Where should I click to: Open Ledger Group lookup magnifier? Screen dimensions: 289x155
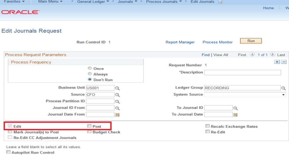pyautogui.click(x=283, y=88)
